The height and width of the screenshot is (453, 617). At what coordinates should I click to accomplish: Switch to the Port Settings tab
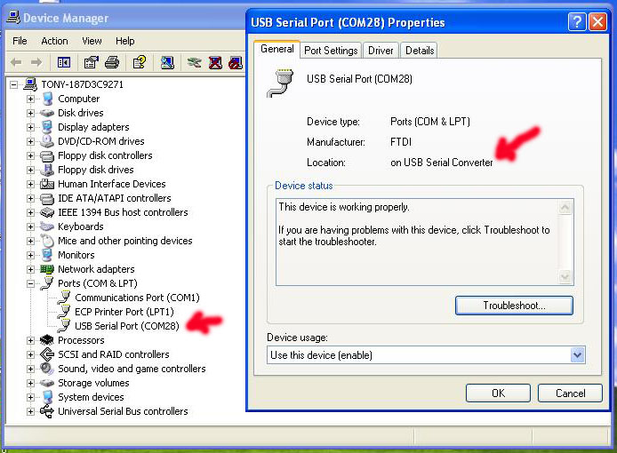[x=331, y=51]
